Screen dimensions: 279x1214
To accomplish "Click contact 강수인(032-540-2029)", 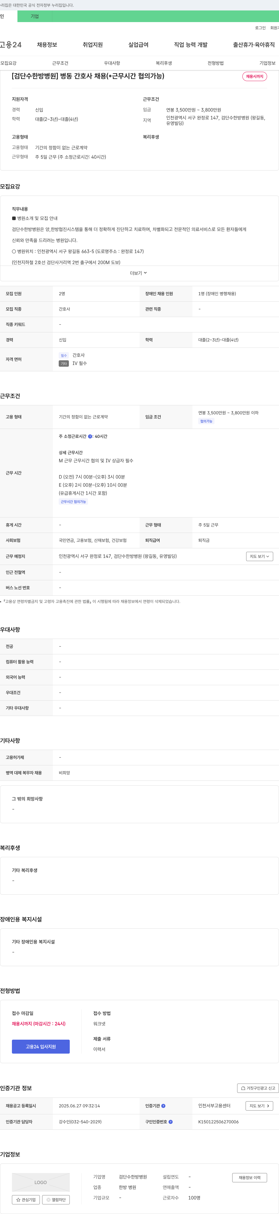I will pos(80,1122).
